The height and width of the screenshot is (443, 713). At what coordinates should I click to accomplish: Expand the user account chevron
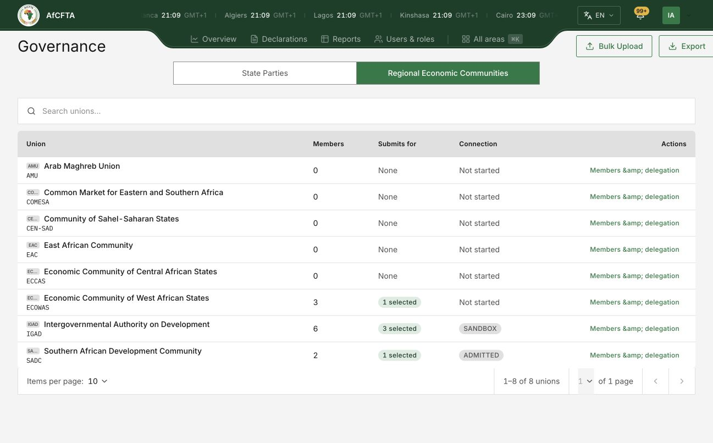pyautogui.click(x=688, y=15)
